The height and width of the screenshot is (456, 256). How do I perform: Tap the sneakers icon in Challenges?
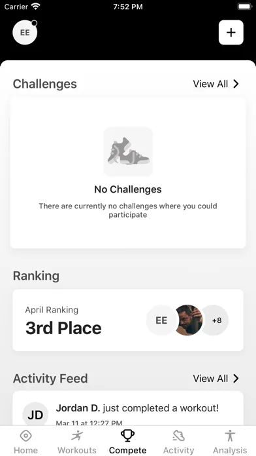tap(128, 151)
